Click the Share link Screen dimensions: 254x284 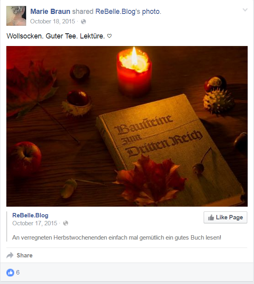click(25, 255)
